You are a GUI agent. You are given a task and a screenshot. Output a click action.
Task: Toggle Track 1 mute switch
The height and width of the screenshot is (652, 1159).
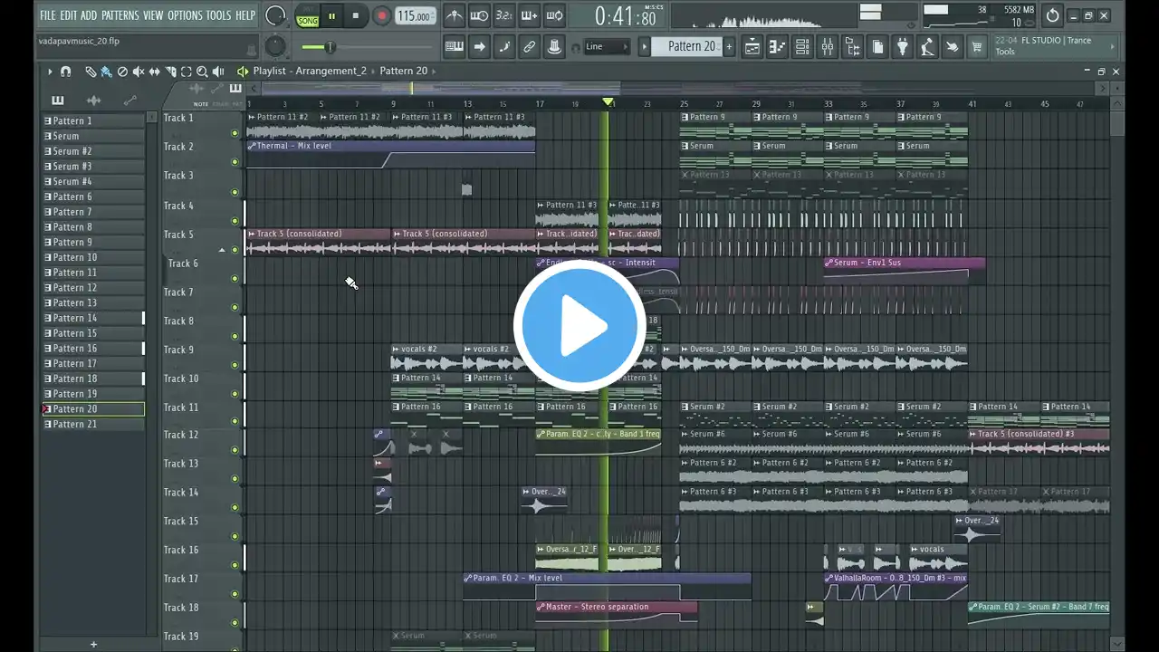[235, 134]
